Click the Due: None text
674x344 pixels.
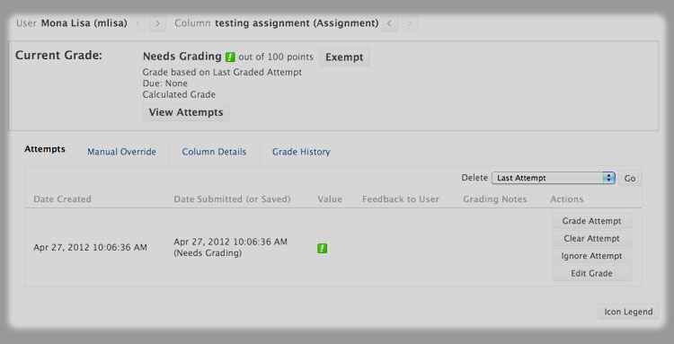(x=165, y=84)
